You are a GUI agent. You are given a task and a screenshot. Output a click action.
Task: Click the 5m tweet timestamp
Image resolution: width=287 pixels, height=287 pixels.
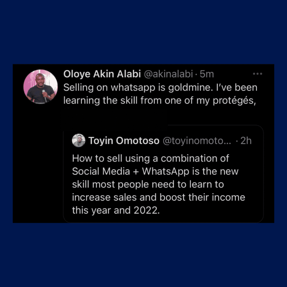point(207,74)
